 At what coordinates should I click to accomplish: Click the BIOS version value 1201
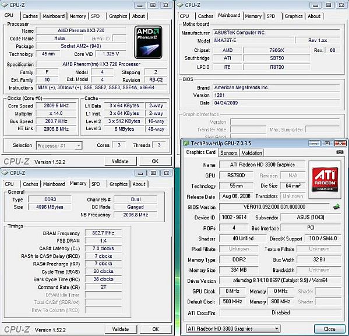[276, 95]
